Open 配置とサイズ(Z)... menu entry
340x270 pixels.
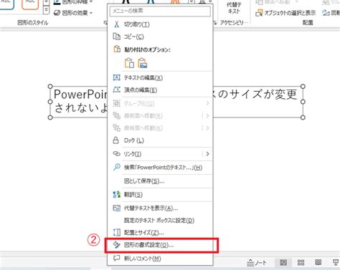click(x=160, y=232)
